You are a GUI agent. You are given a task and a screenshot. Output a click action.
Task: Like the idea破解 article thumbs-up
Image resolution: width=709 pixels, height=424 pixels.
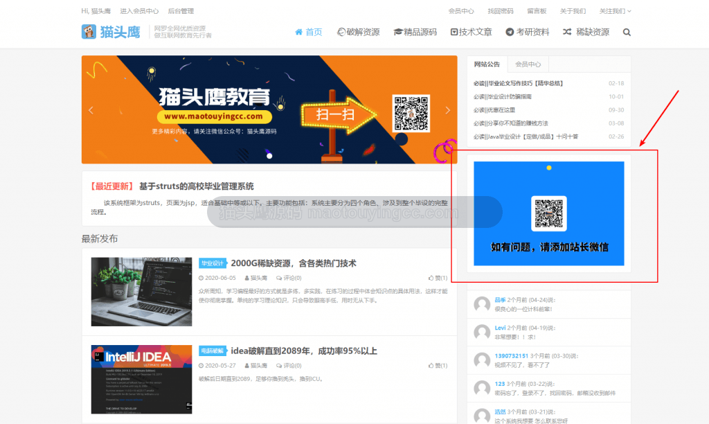(438, 366)
